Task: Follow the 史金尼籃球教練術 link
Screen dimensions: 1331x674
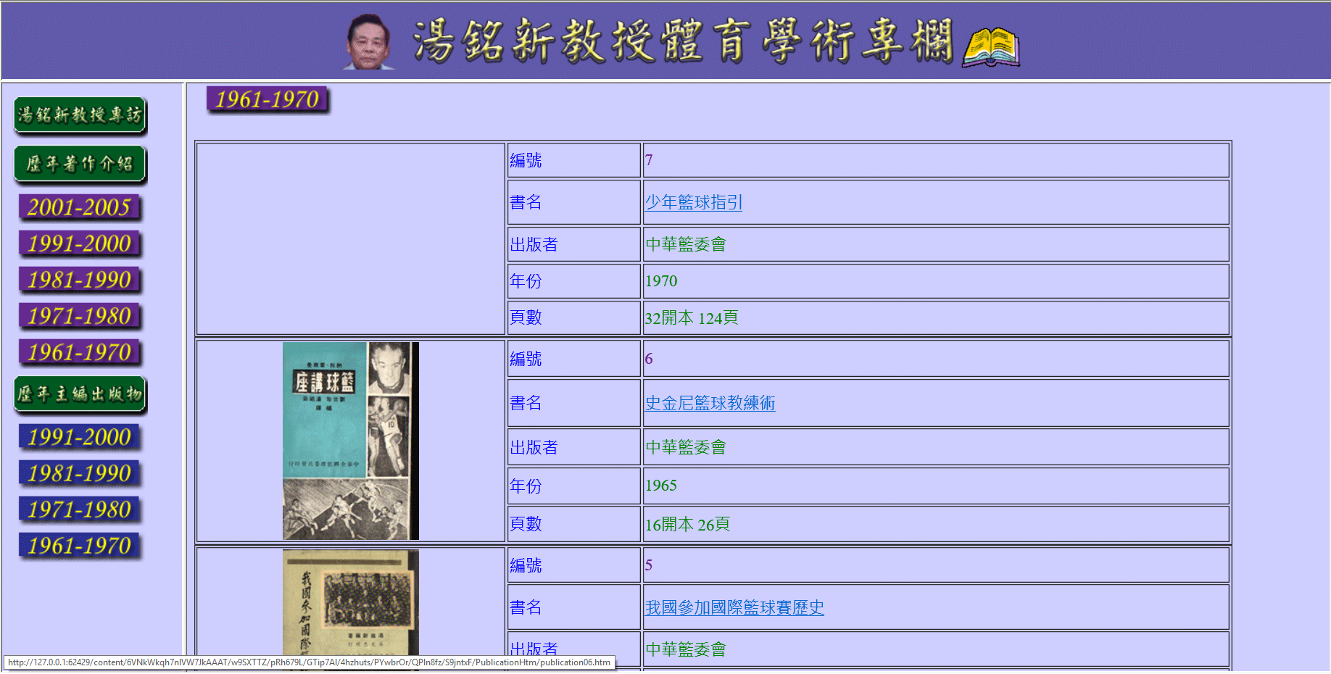Action: point(710,403)
